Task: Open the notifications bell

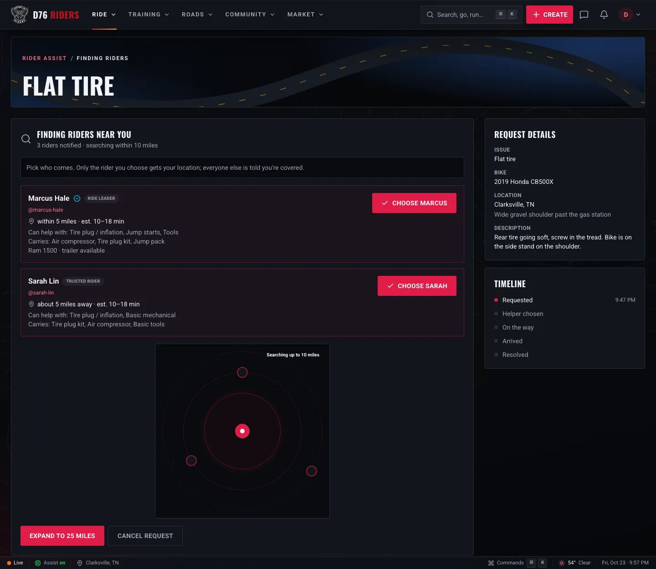Action: [x=604, y=15]
